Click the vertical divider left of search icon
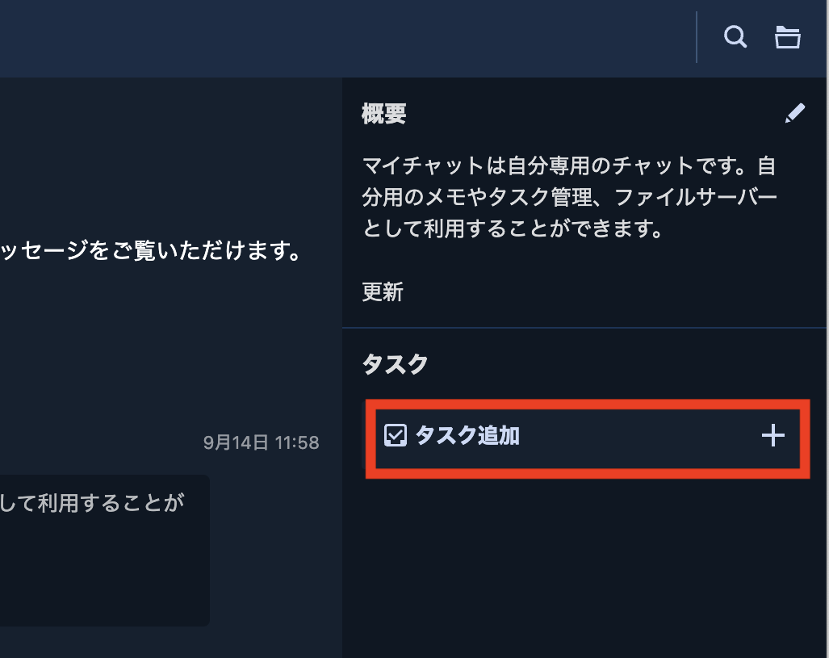The width and height of the screenshot is (829, 658). (697, 37)
